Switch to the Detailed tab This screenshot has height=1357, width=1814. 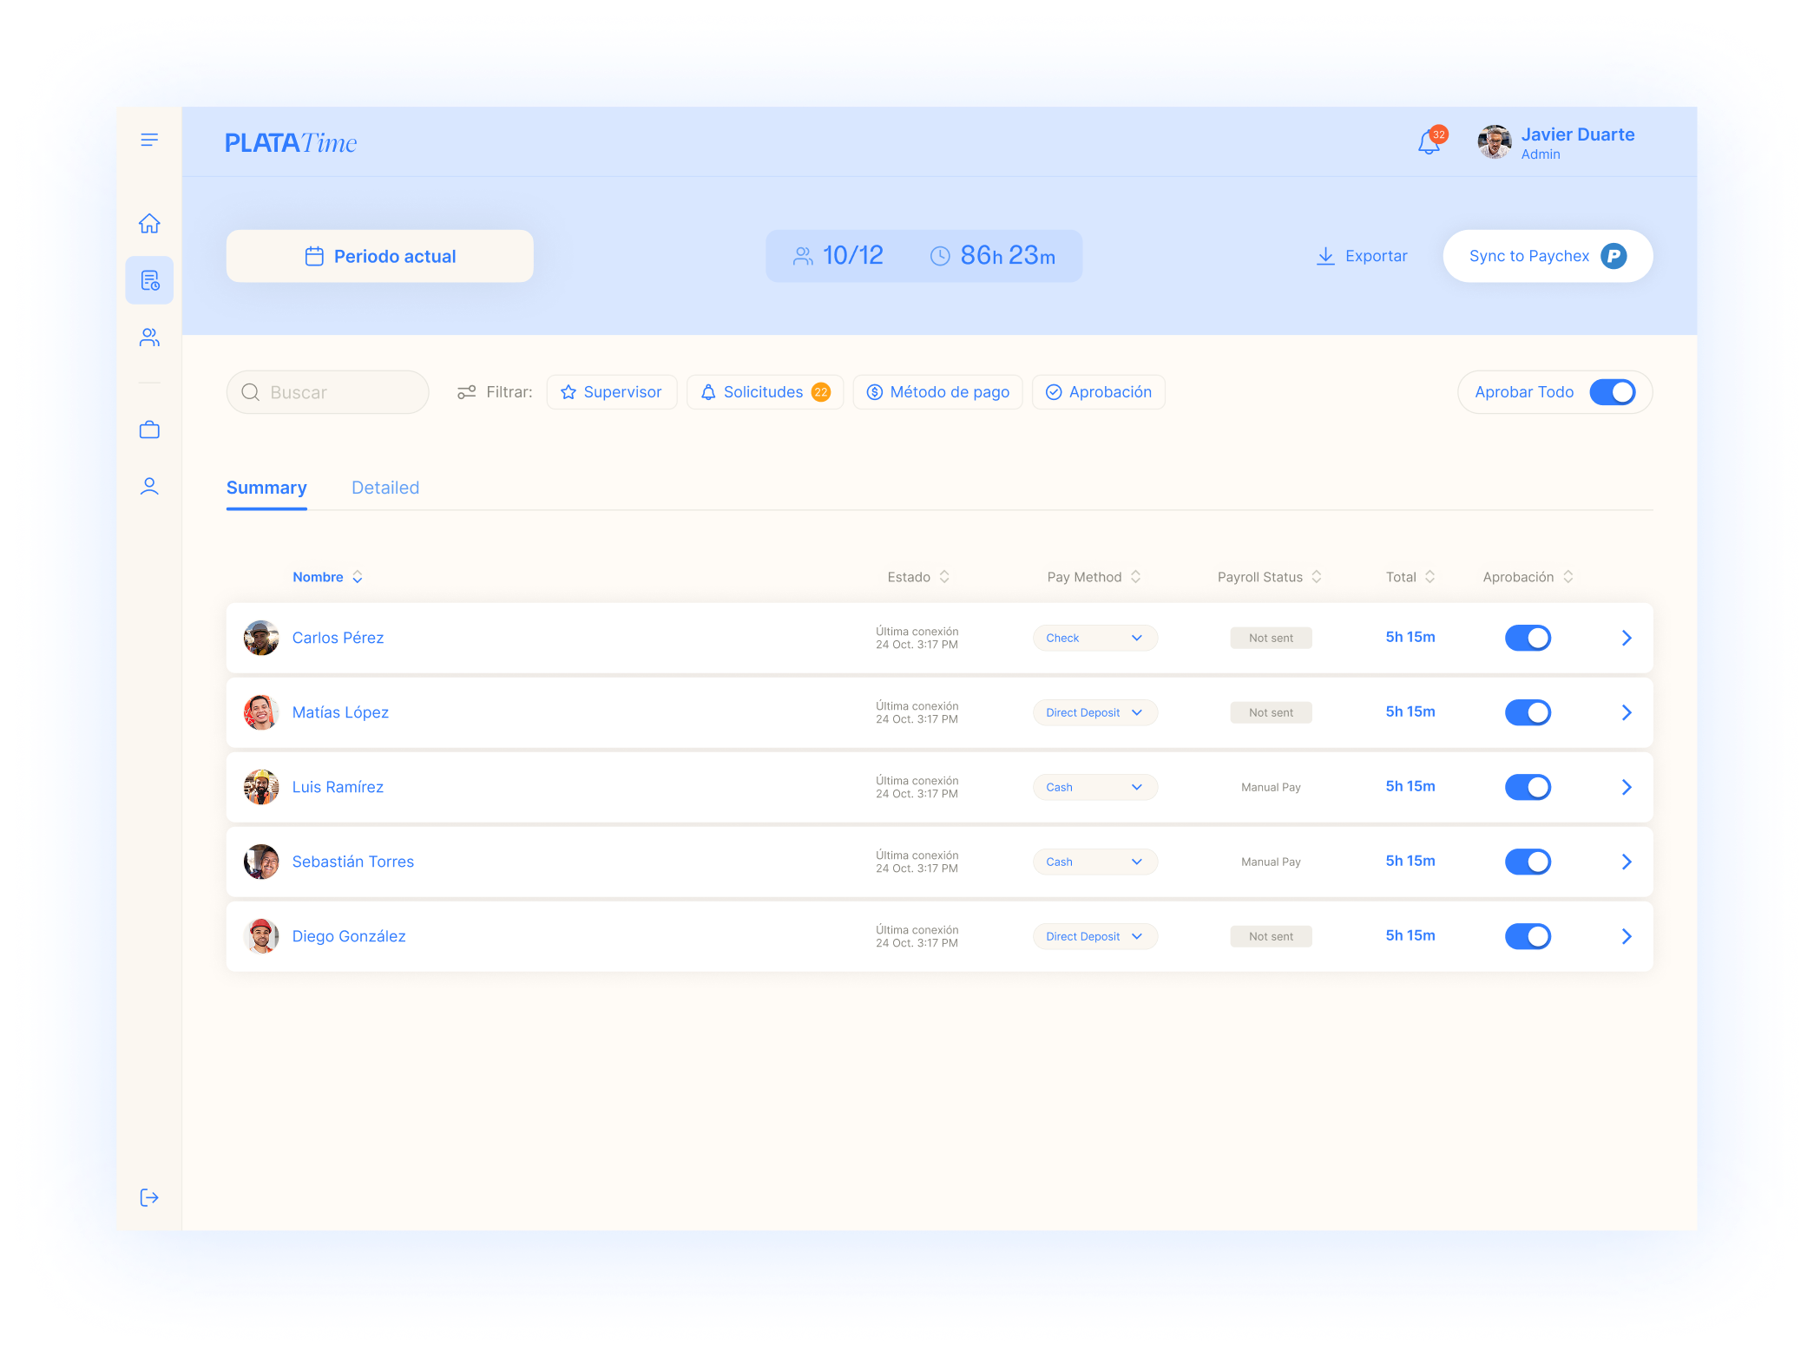click(385, 488)
